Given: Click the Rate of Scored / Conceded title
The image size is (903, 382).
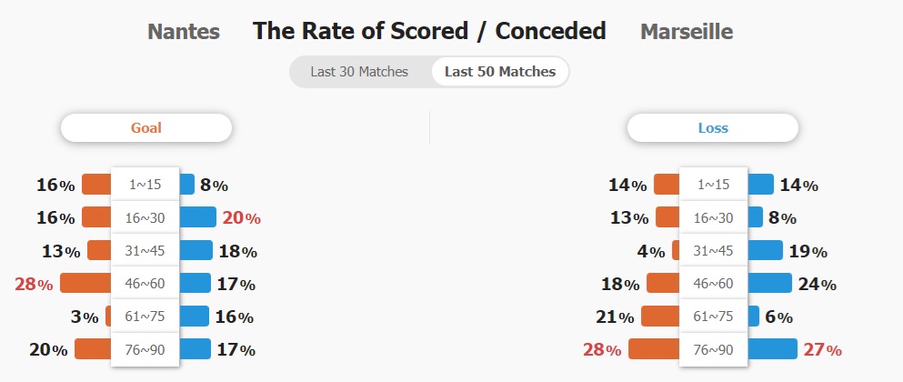Looking at the screenshot, I should 429,31.
